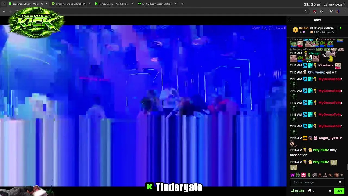Select the purple W quick emote

pos(293,175)
